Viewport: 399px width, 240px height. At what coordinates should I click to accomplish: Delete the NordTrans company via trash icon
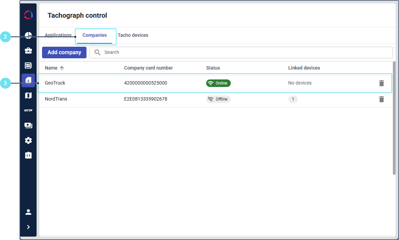tap(382, 99)
